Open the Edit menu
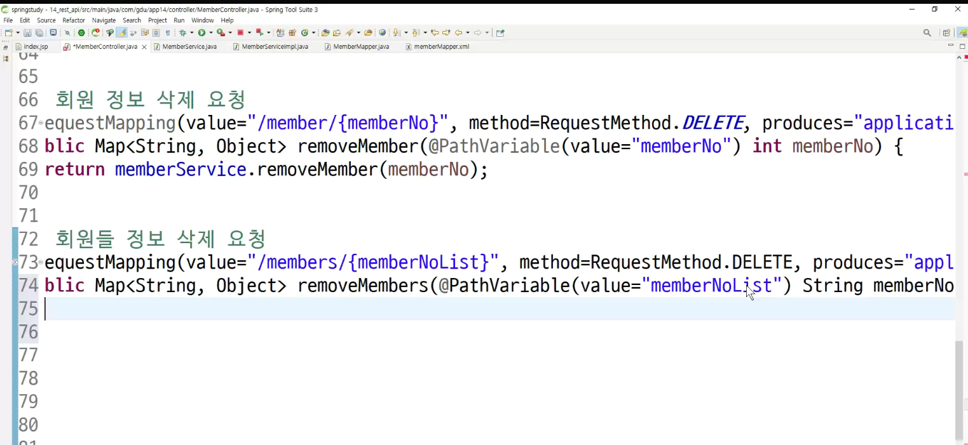The image size is (968, 445). [25, 20]
